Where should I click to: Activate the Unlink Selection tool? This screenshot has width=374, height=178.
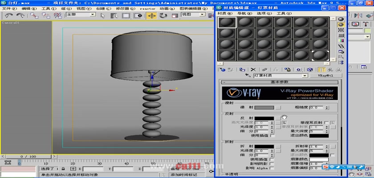tap(46, 16)
